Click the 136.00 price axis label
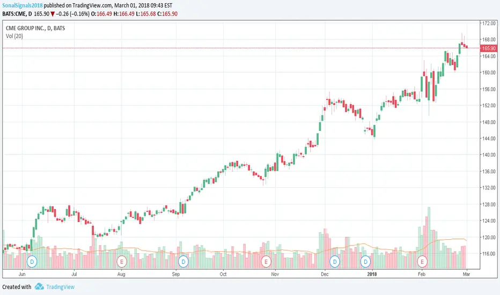 [x=489, y=171]
